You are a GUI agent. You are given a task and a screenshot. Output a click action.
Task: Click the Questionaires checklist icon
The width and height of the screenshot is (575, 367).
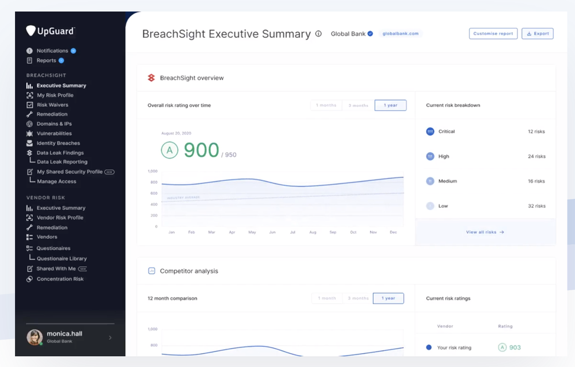click(29, 248)
